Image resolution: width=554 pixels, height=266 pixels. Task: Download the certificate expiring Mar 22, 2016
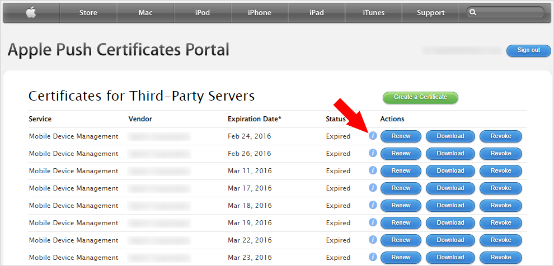pyautogui.click(x=450, y=240)
